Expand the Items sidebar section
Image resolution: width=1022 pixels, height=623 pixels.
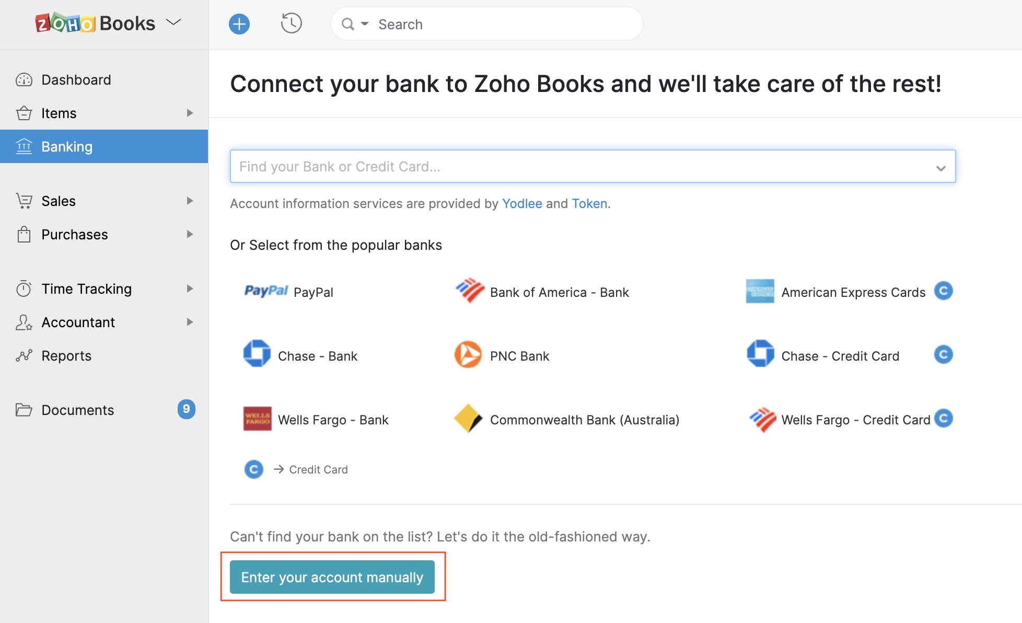[190, 113]
